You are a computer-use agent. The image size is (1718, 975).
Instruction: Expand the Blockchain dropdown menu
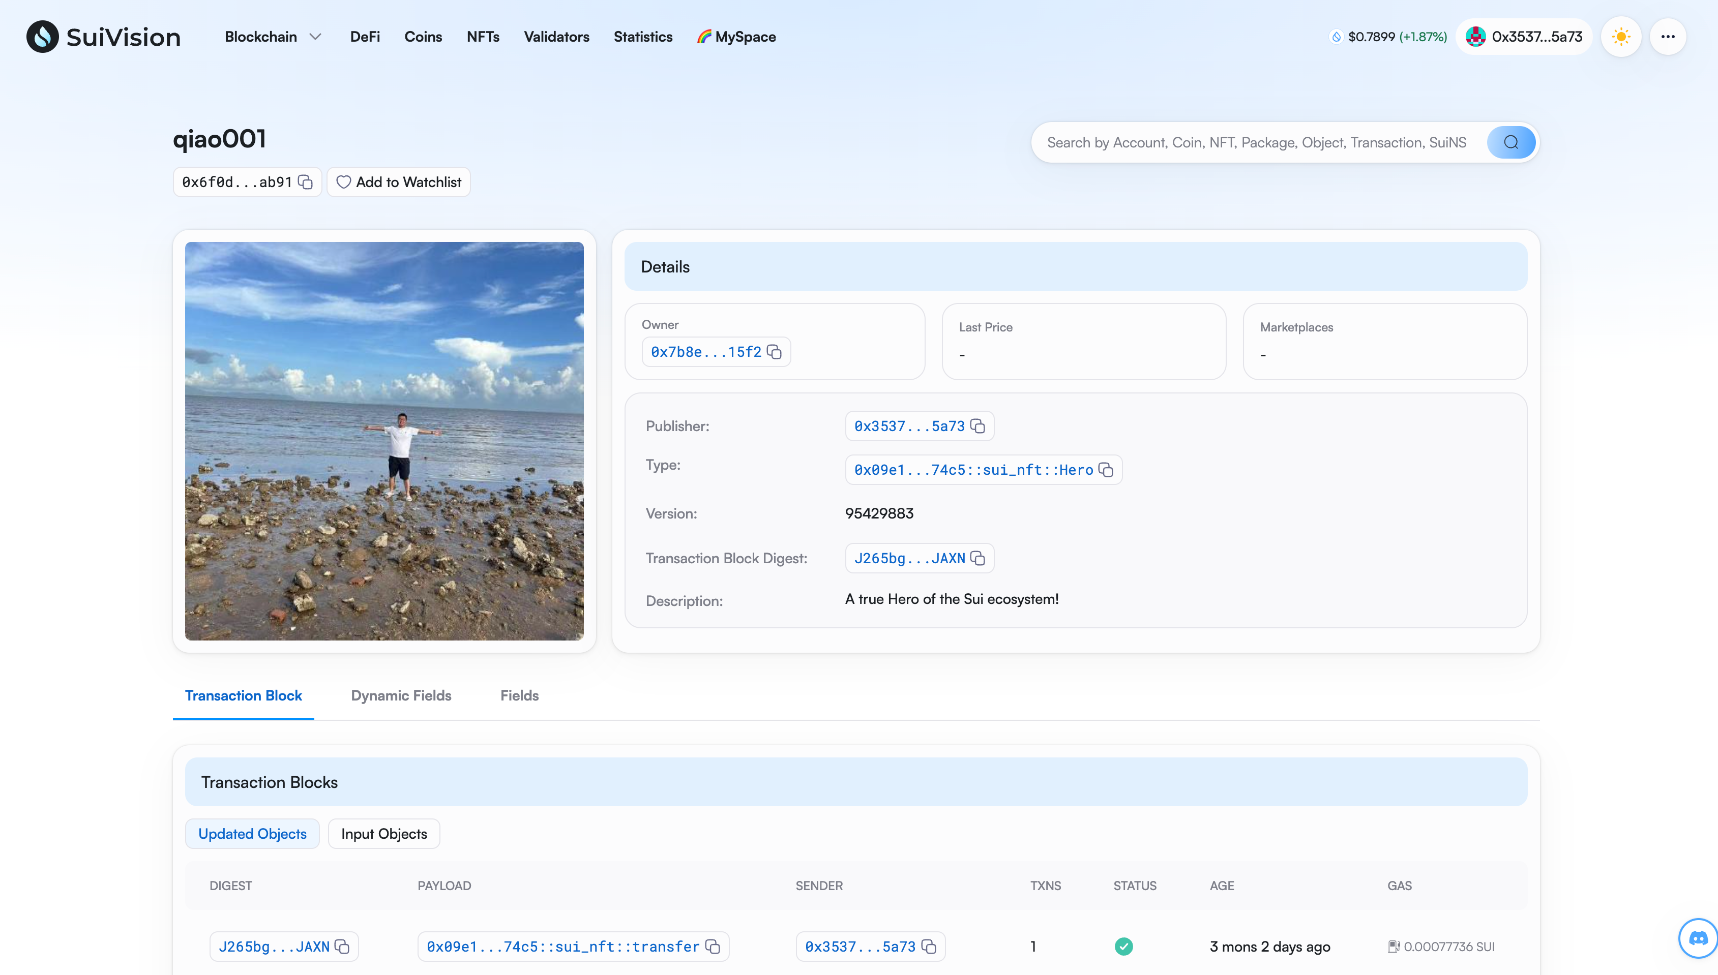click(x=273, y=37)
